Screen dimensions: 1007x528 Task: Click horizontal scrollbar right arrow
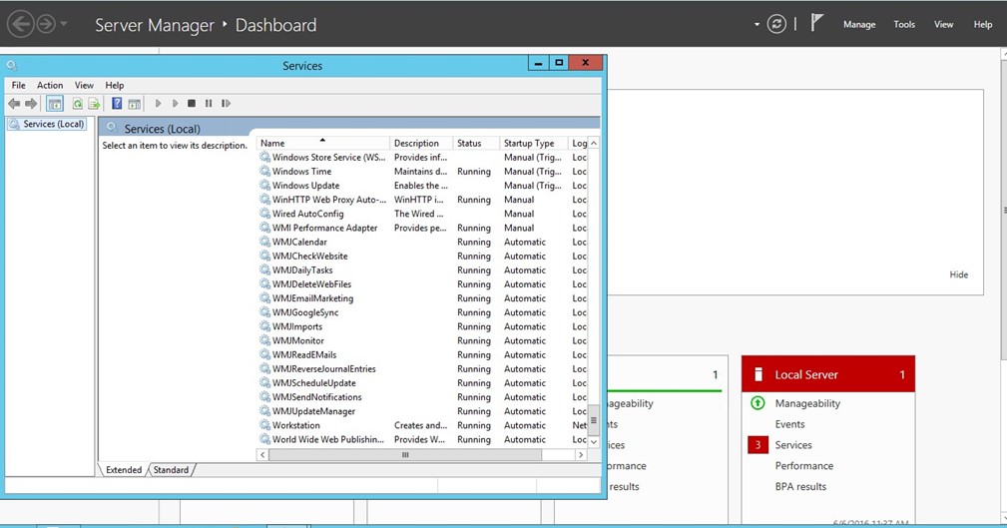coord(581,455)
